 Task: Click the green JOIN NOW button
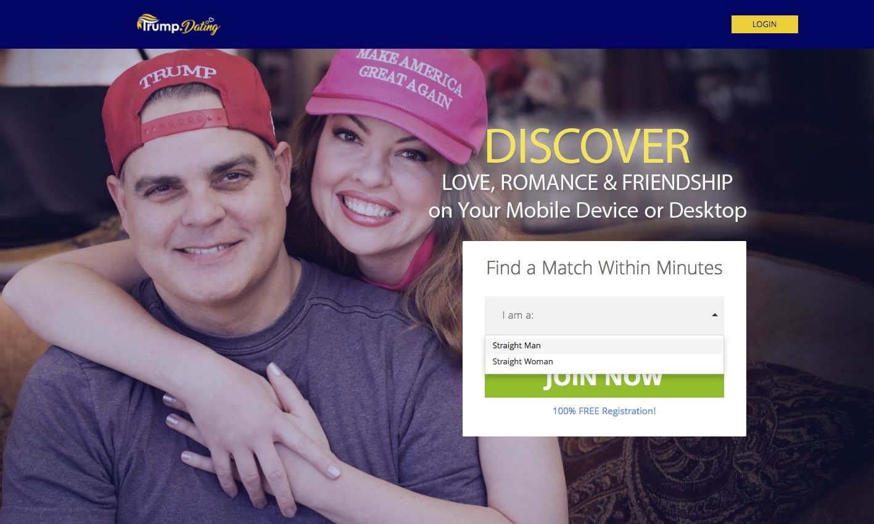[604, 385]
